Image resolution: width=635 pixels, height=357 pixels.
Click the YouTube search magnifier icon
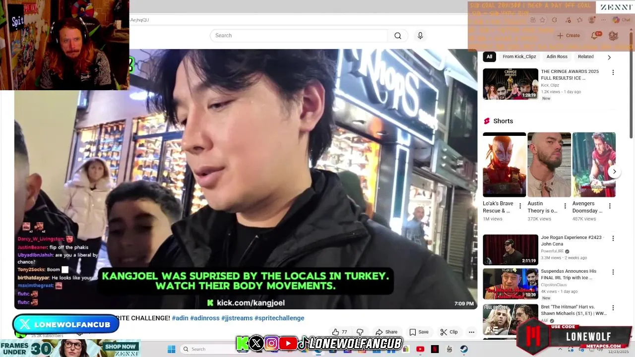pos(398,36)
